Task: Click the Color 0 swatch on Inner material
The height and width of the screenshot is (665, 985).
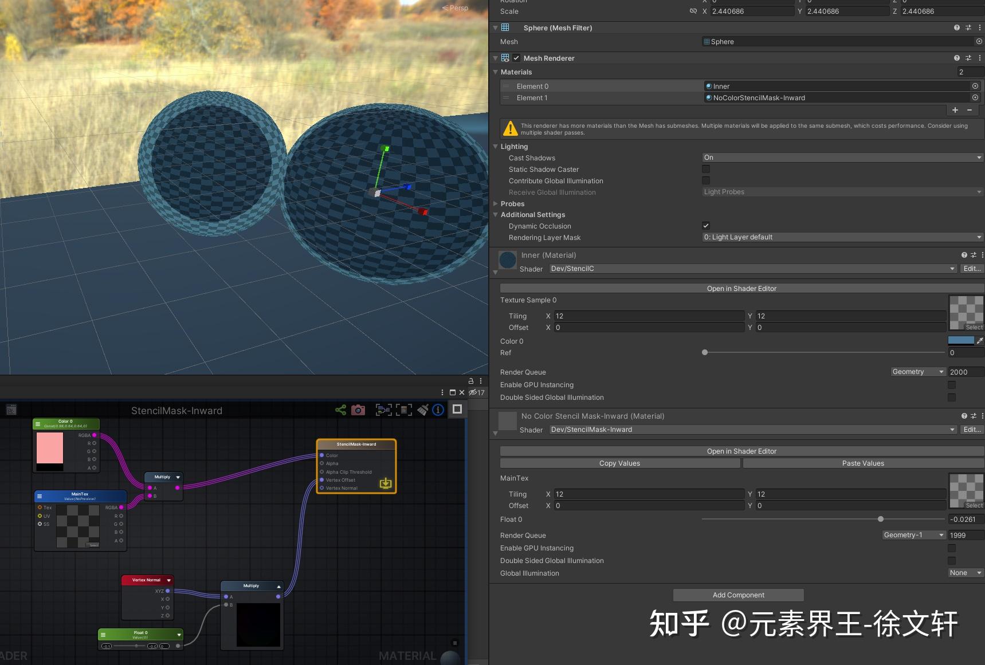Action: 962,340
